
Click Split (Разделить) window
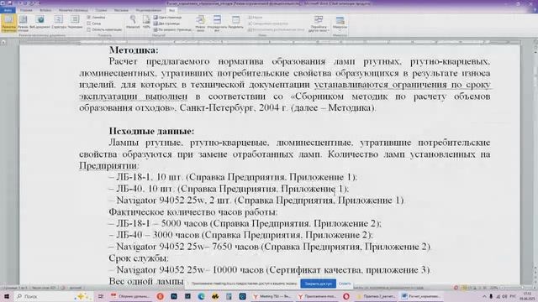coord(235,23)
